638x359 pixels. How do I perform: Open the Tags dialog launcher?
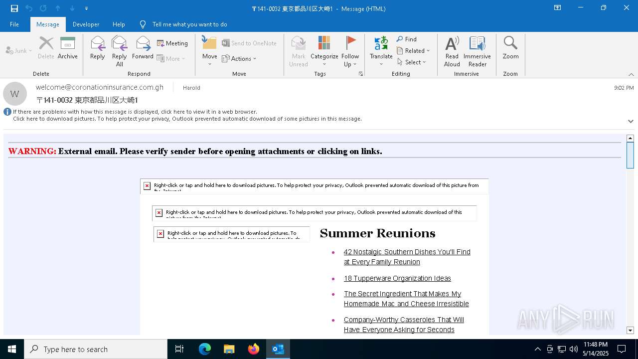coord(361,74)
